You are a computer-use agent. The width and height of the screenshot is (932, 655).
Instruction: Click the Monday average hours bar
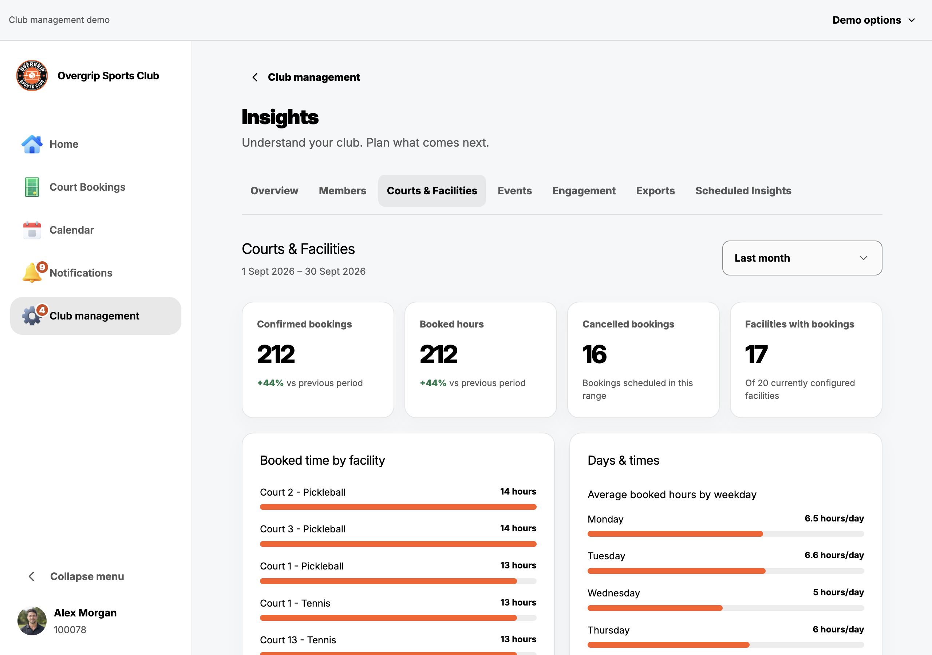[725, 534]
